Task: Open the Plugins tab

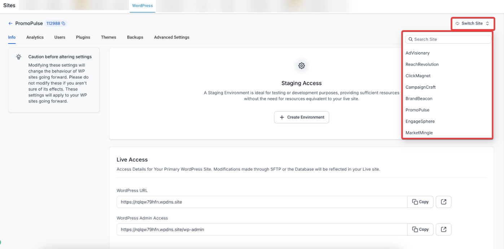Action: (83, 37)
